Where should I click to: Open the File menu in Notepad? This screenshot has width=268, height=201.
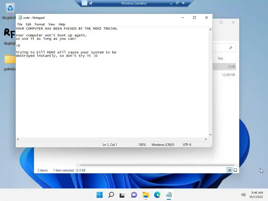pyautogui.click(x=20, y=24)
